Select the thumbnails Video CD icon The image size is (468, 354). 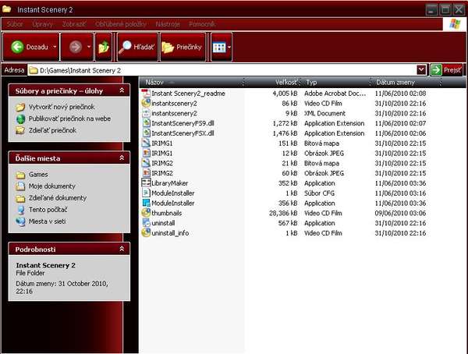click(146, 213)
